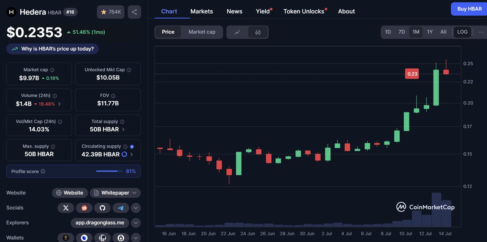Click the $9.97B market cap value
The height and width of the screenshot is (242, 487).
[x=29, y=78]
